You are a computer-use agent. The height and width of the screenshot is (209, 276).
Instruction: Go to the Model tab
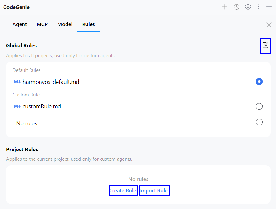point(65,24)
